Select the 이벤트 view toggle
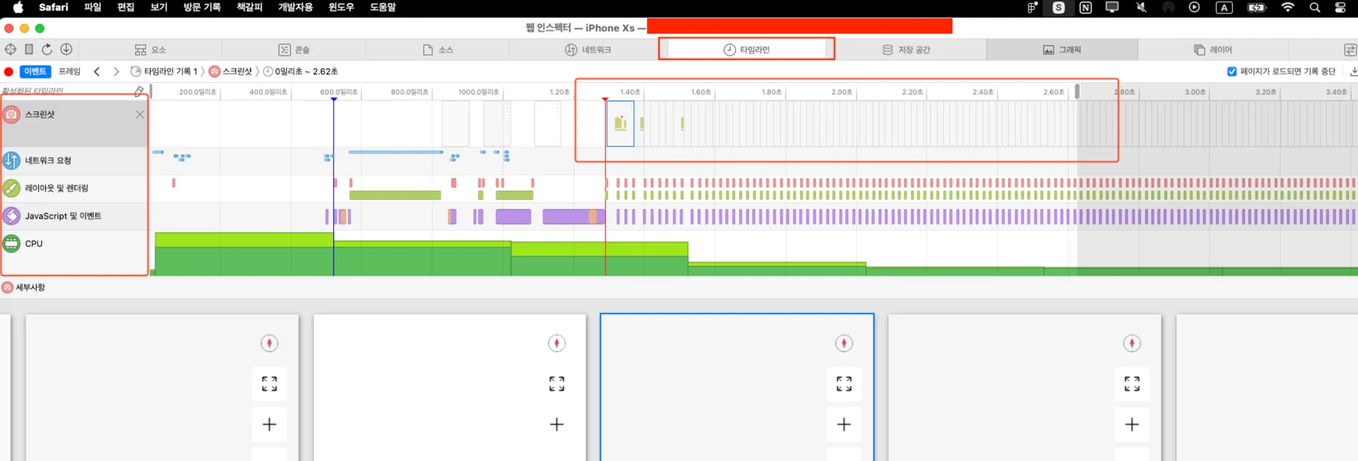The image size is (1358, 461). tap(35, 71)
